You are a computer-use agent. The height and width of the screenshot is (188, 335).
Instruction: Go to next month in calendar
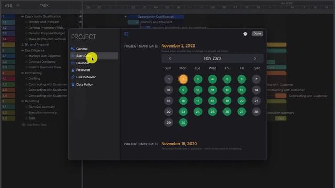pyautogui.click(x=255, y=58)
